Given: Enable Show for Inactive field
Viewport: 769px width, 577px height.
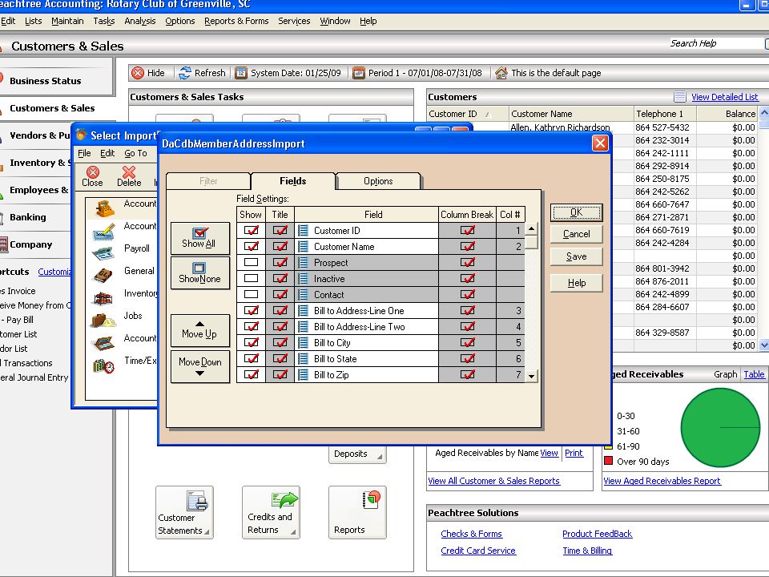Looking at the screenshot, I should coord(251,279).
